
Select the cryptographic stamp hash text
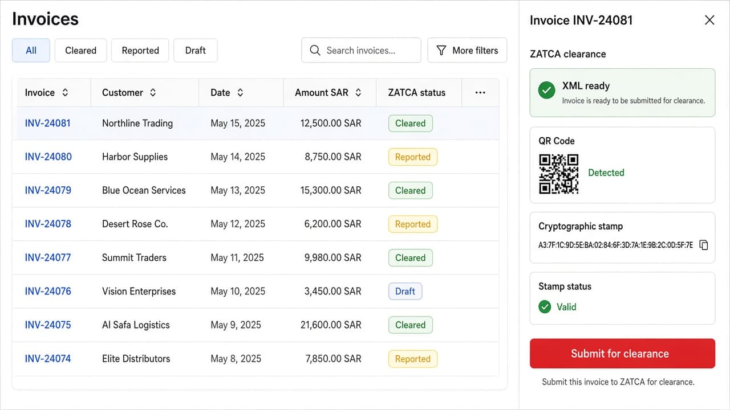pos(616,245)
